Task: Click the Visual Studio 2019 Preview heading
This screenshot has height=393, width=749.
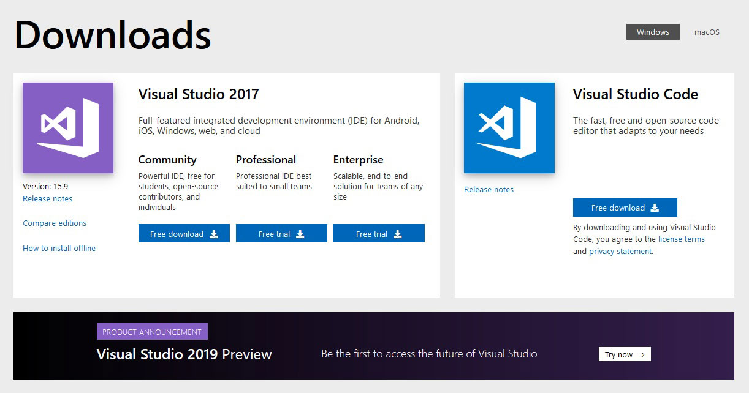Action: pyautogui.click(x=184, y=354)
